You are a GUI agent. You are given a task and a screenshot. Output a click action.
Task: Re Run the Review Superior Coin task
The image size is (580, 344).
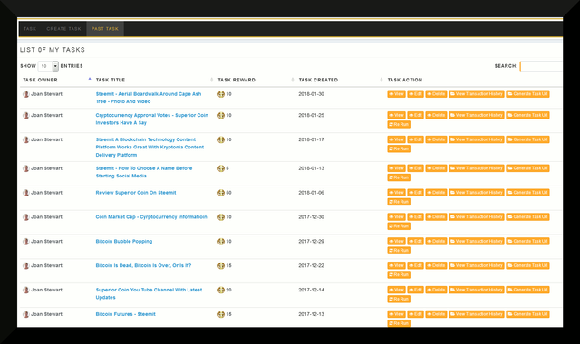(x=399, y=202)
